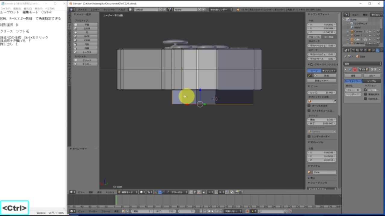Click the modifier Apply (適用) button
385x216 pixels.
[353, 76]
